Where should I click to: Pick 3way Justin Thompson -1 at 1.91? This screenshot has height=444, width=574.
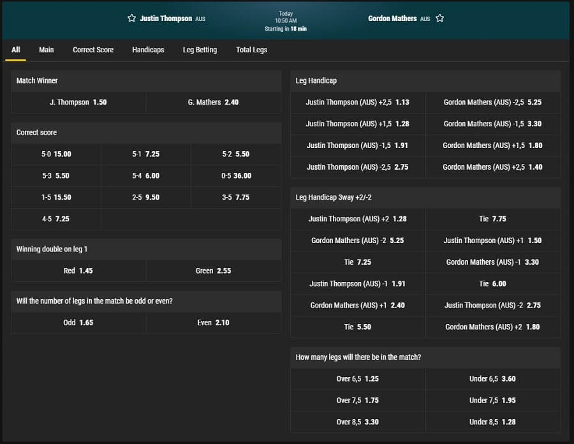tap(358, 284)
